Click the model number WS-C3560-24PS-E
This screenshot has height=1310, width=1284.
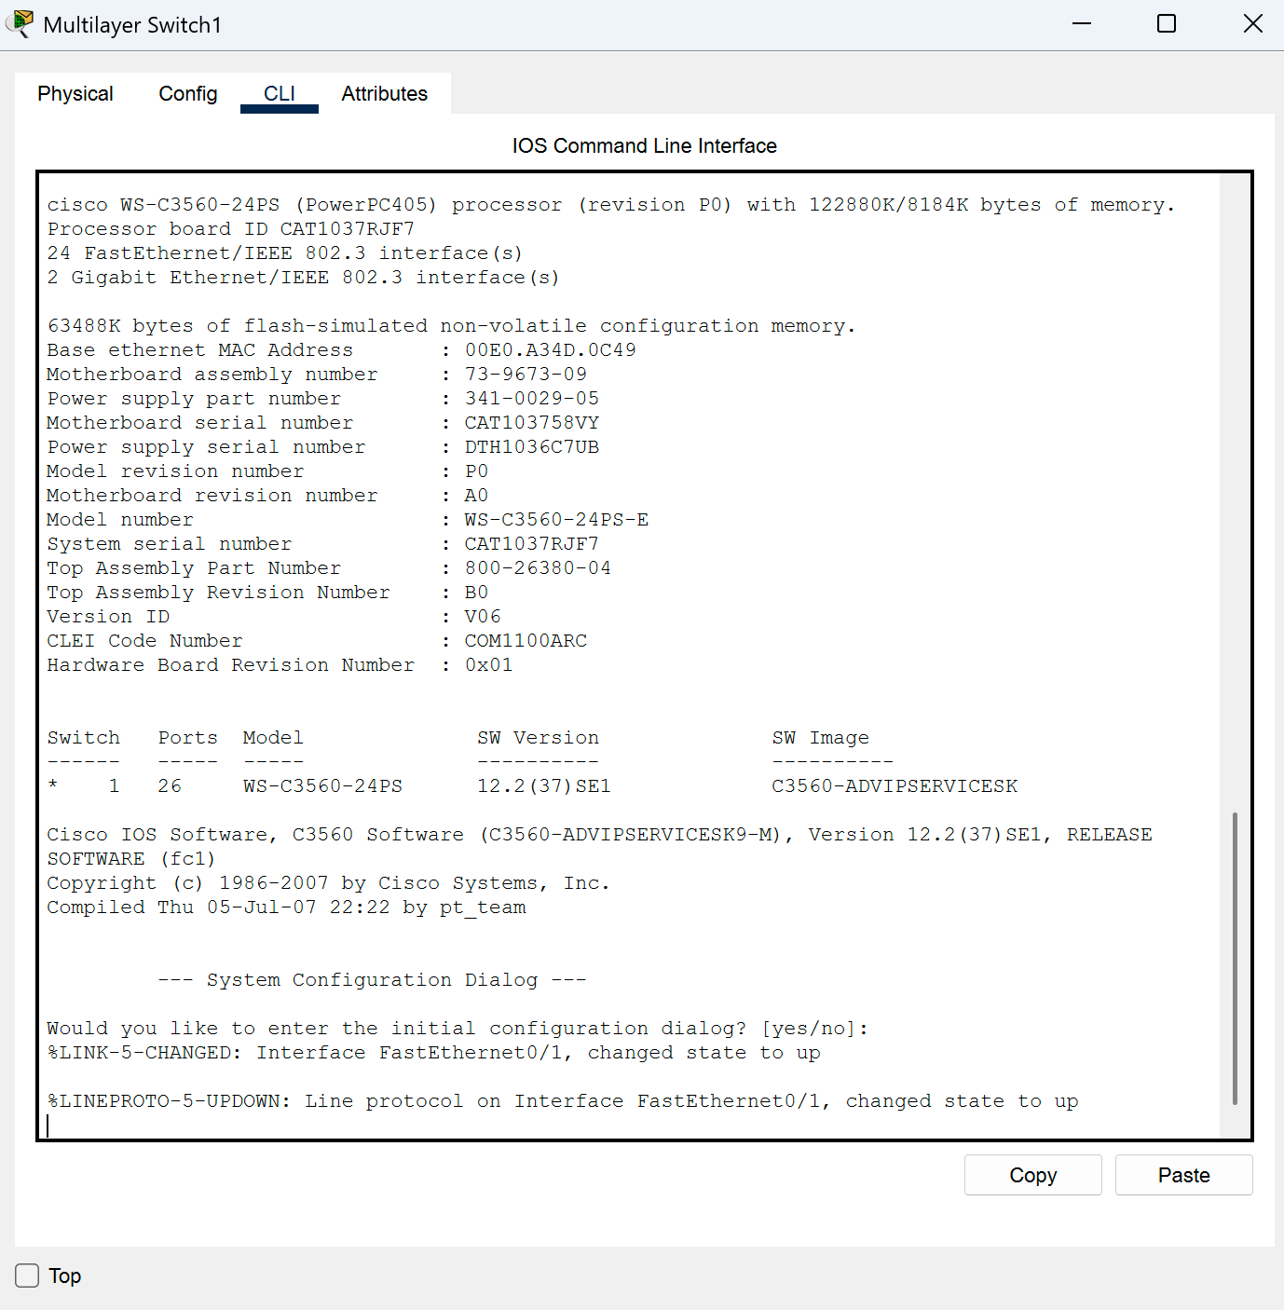coord(557,520)
